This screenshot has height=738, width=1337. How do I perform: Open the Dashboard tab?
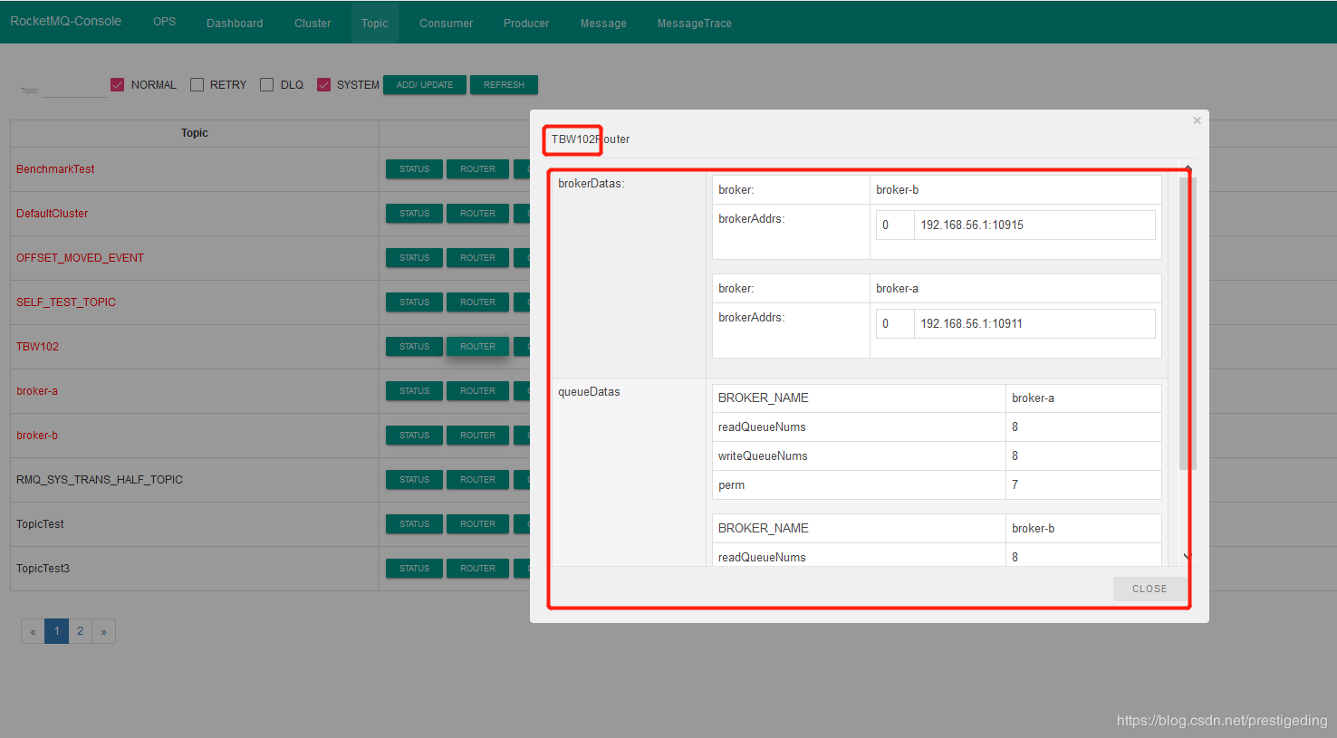235,23
